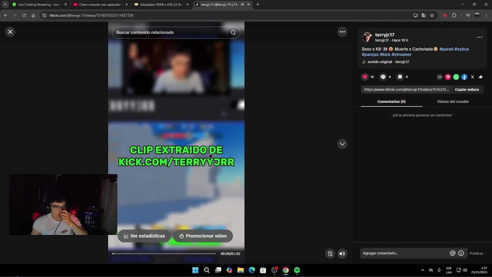This screenshot has width=492, height=277.
Task: Open comments via the speech bubble icon
Action: pyautogui.click(x=383, y=77)
